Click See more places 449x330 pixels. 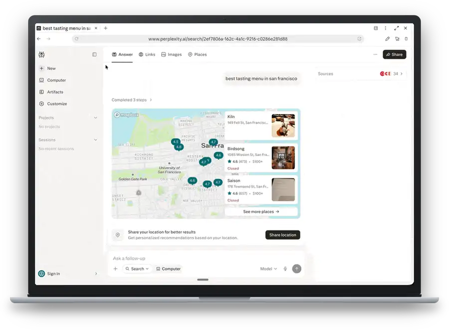261,212
